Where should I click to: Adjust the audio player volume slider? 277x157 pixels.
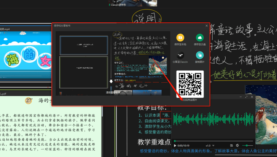pyautogui.click(x=247, y=146)
